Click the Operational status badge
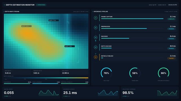 click(x=41, y=5)
